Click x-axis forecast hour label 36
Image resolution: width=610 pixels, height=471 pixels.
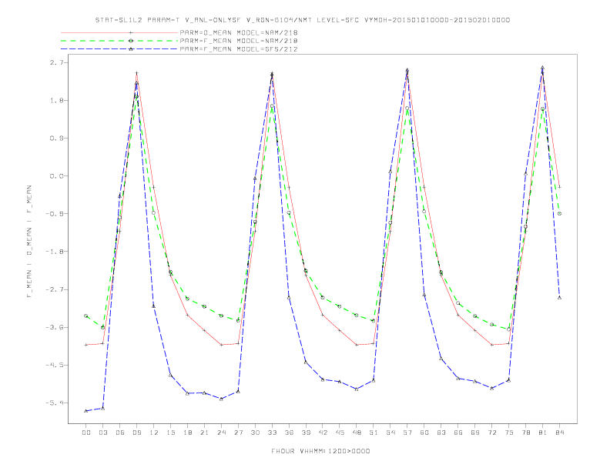coord(289,433)
